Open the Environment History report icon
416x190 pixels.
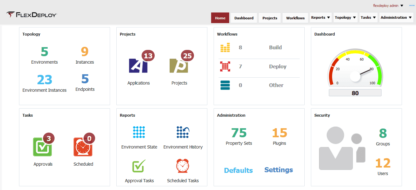[x=183, y=132]
